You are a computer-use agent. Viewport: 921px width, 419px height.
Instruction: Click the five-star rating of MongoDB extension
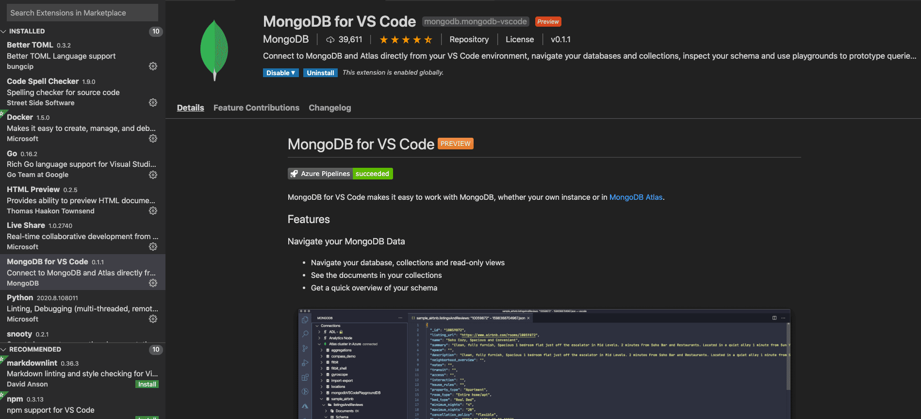(x=405, y=40)
